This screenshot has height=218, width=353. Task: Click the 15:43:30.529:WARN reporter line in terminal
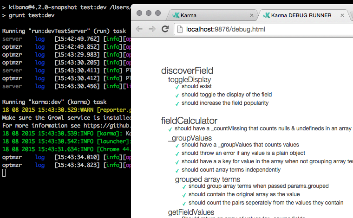pyautogui.click(x=66, y=110)
